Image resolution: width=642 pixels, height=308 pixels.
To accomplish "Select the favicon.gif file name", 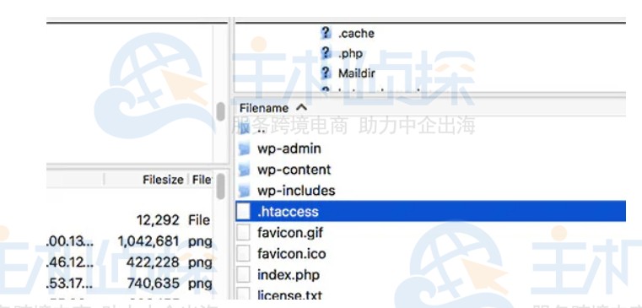I will 290,233.
